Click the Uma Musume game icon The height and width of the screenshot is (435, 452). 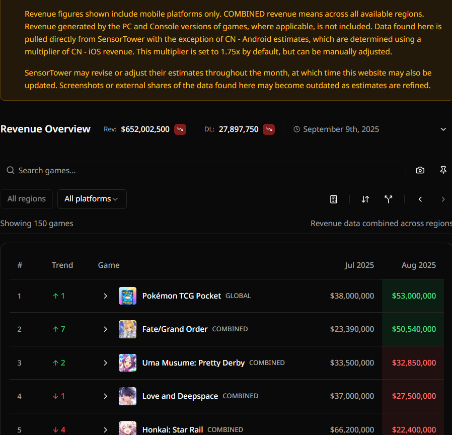coord(127,362)
